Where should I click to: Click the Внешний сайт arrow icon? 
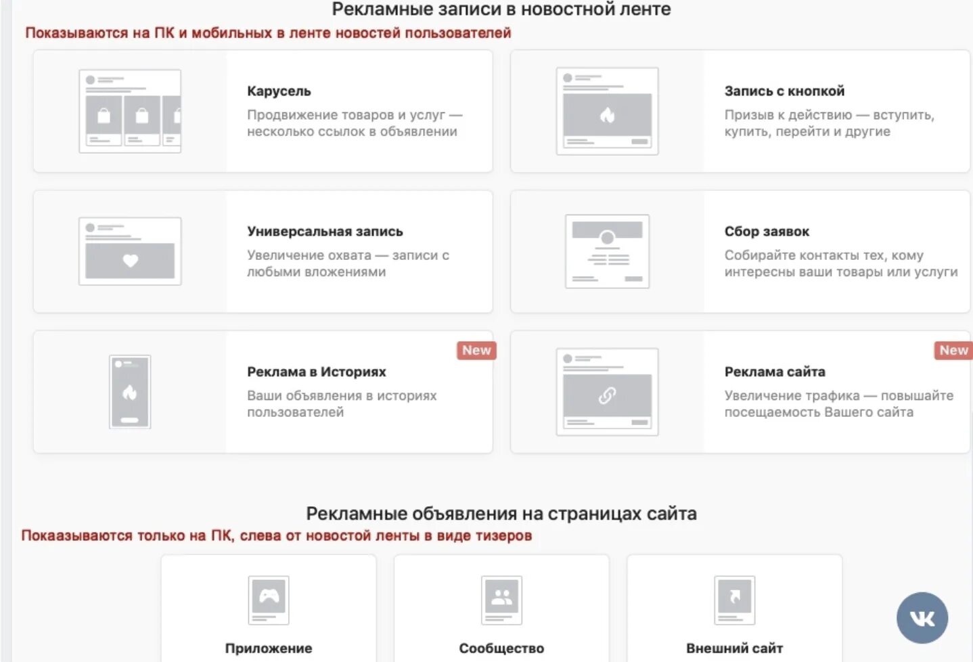tap(735, 600)
